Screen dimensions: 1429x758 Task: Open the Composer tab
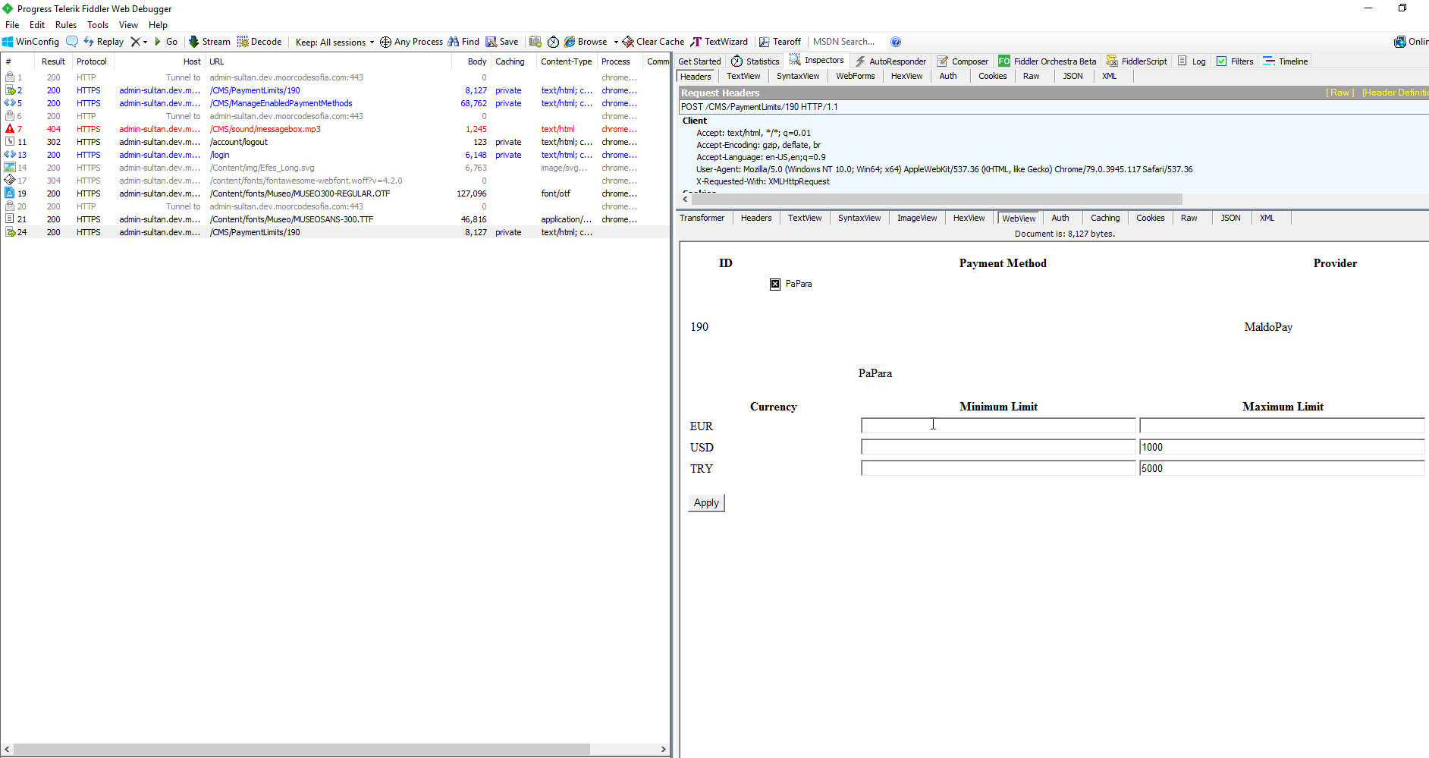point(963,61)
